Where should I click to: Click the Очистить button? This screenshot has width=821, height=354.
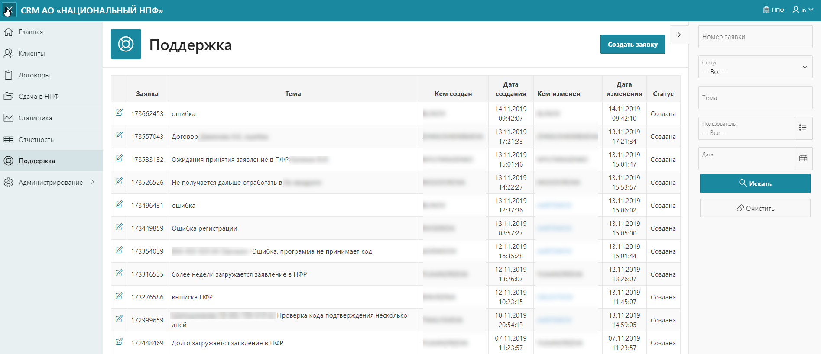click(x=755, y=208)
